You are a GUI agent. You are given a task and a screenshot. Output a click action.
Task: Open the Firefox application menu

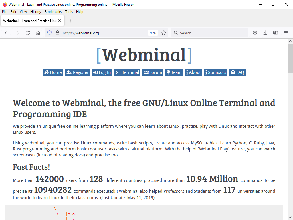click(x=286, y=33)
